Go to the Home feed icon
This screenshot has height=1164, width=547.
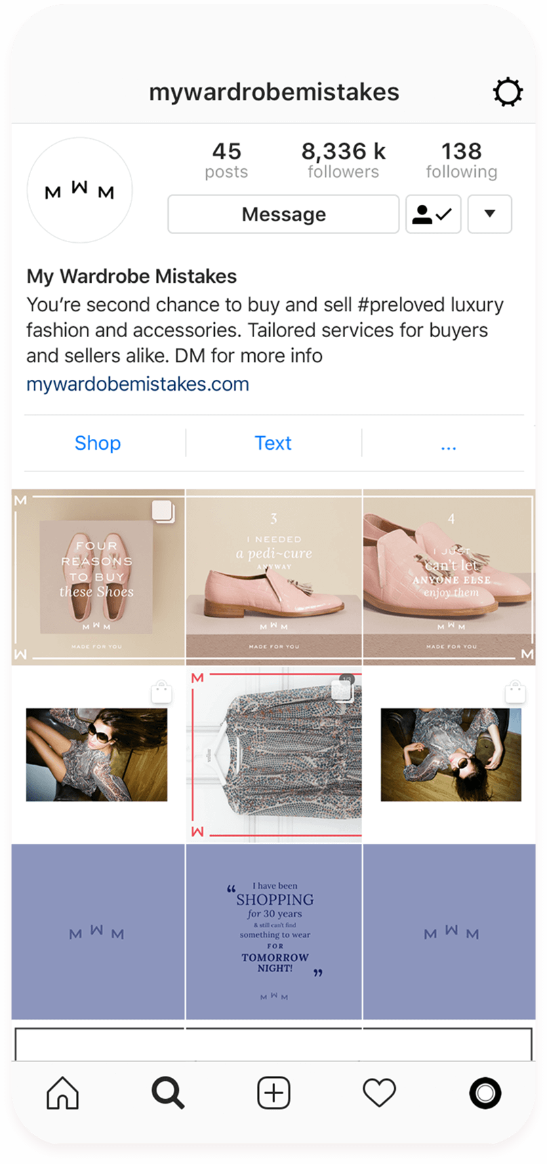(x=62, y=1093)
